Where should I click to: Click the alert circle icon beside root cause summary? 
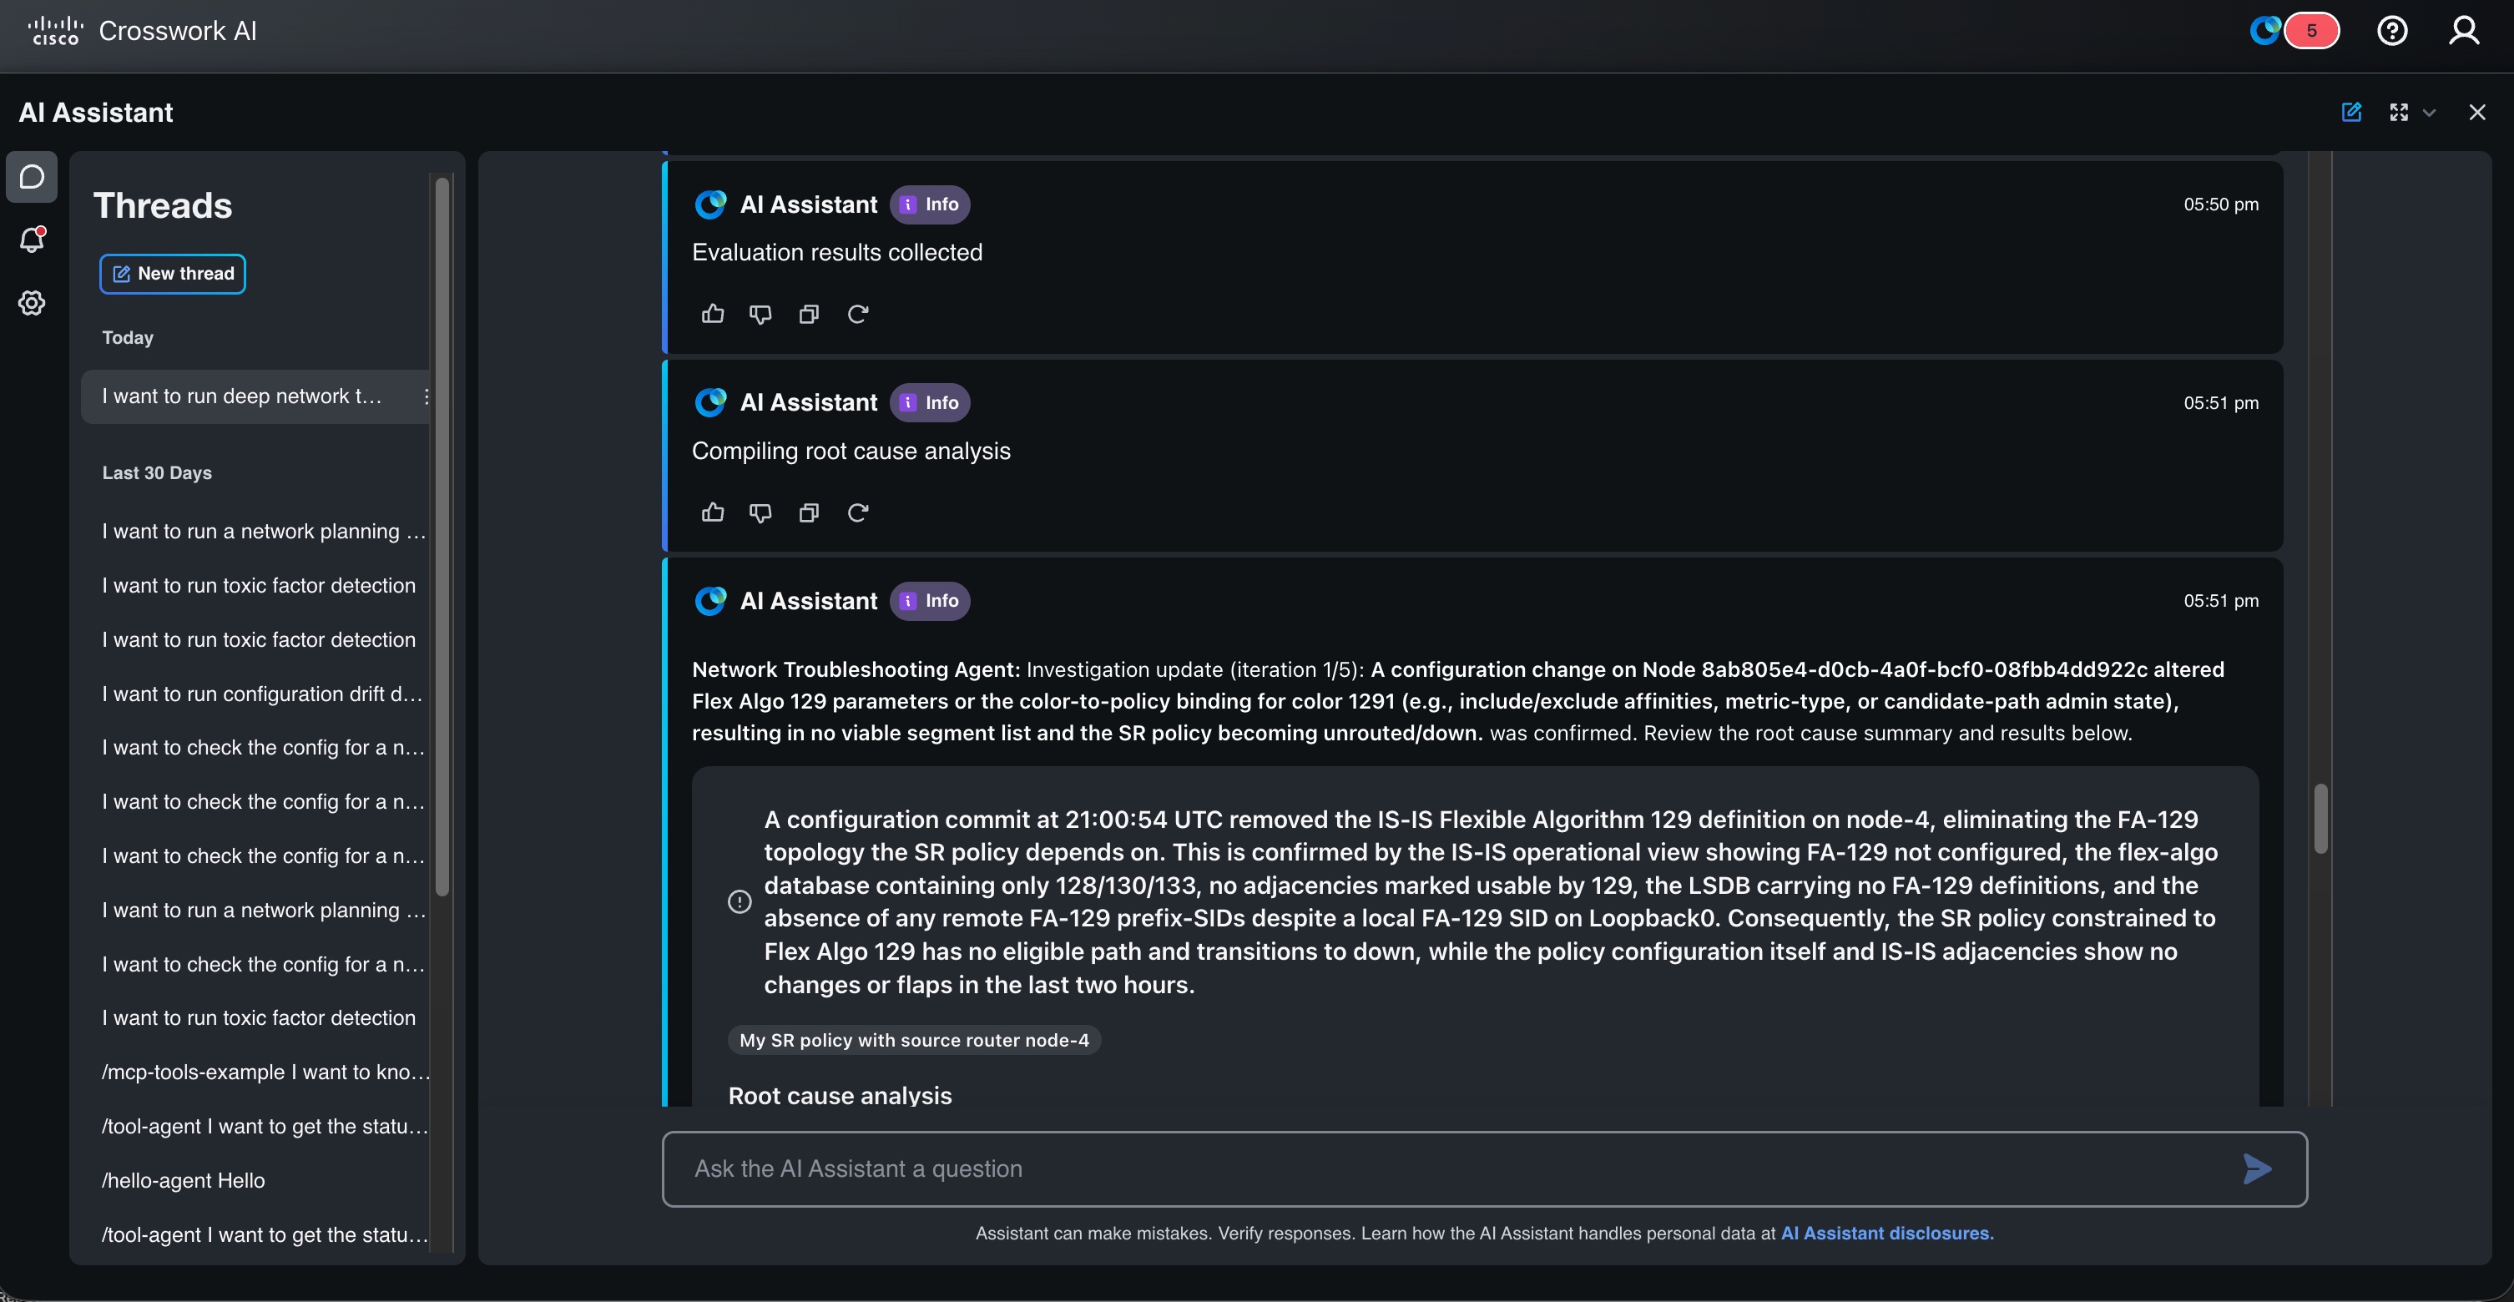(740, 902)
